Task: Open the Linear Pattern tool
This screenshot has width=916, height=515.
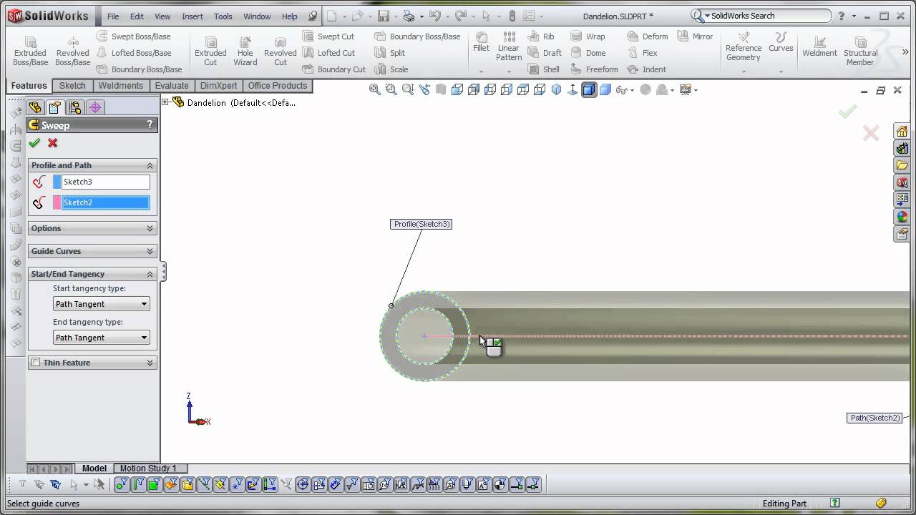Action: [509, 46]
